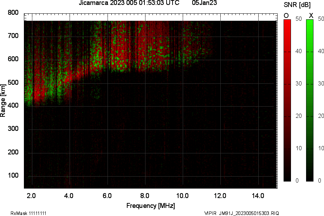Click the 'SNR [dB]' colorbar heading
324x216 pixels.
click(x=297, y=5)
